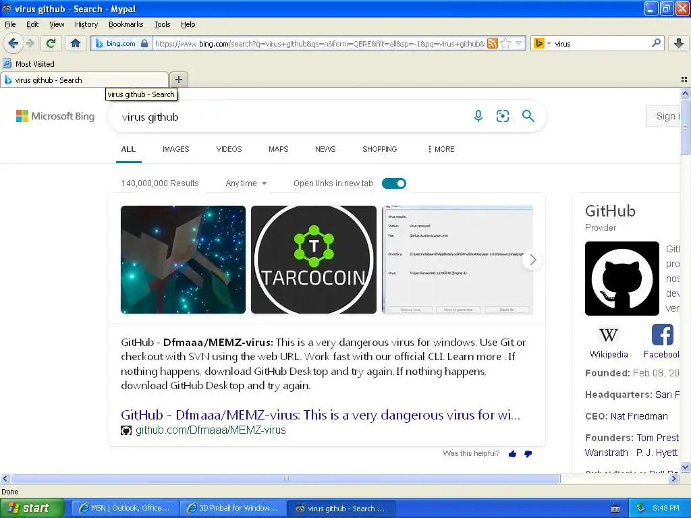691x518 pixels.
Task: Open the Wanstrath founder link
Action: (607, 453)
